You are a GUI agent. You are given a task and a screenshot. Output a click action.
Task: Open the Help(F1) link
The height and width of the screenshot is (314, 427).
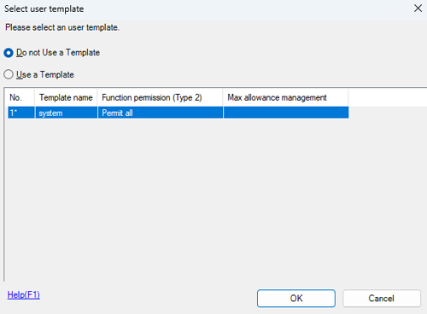tap(24, 294)
